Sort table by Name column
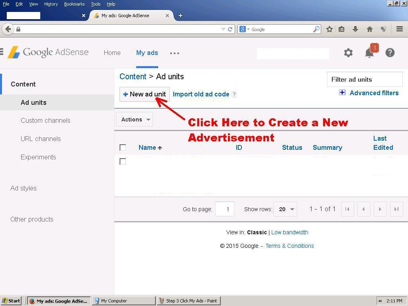The image size is (408, 306). [147, 147]
